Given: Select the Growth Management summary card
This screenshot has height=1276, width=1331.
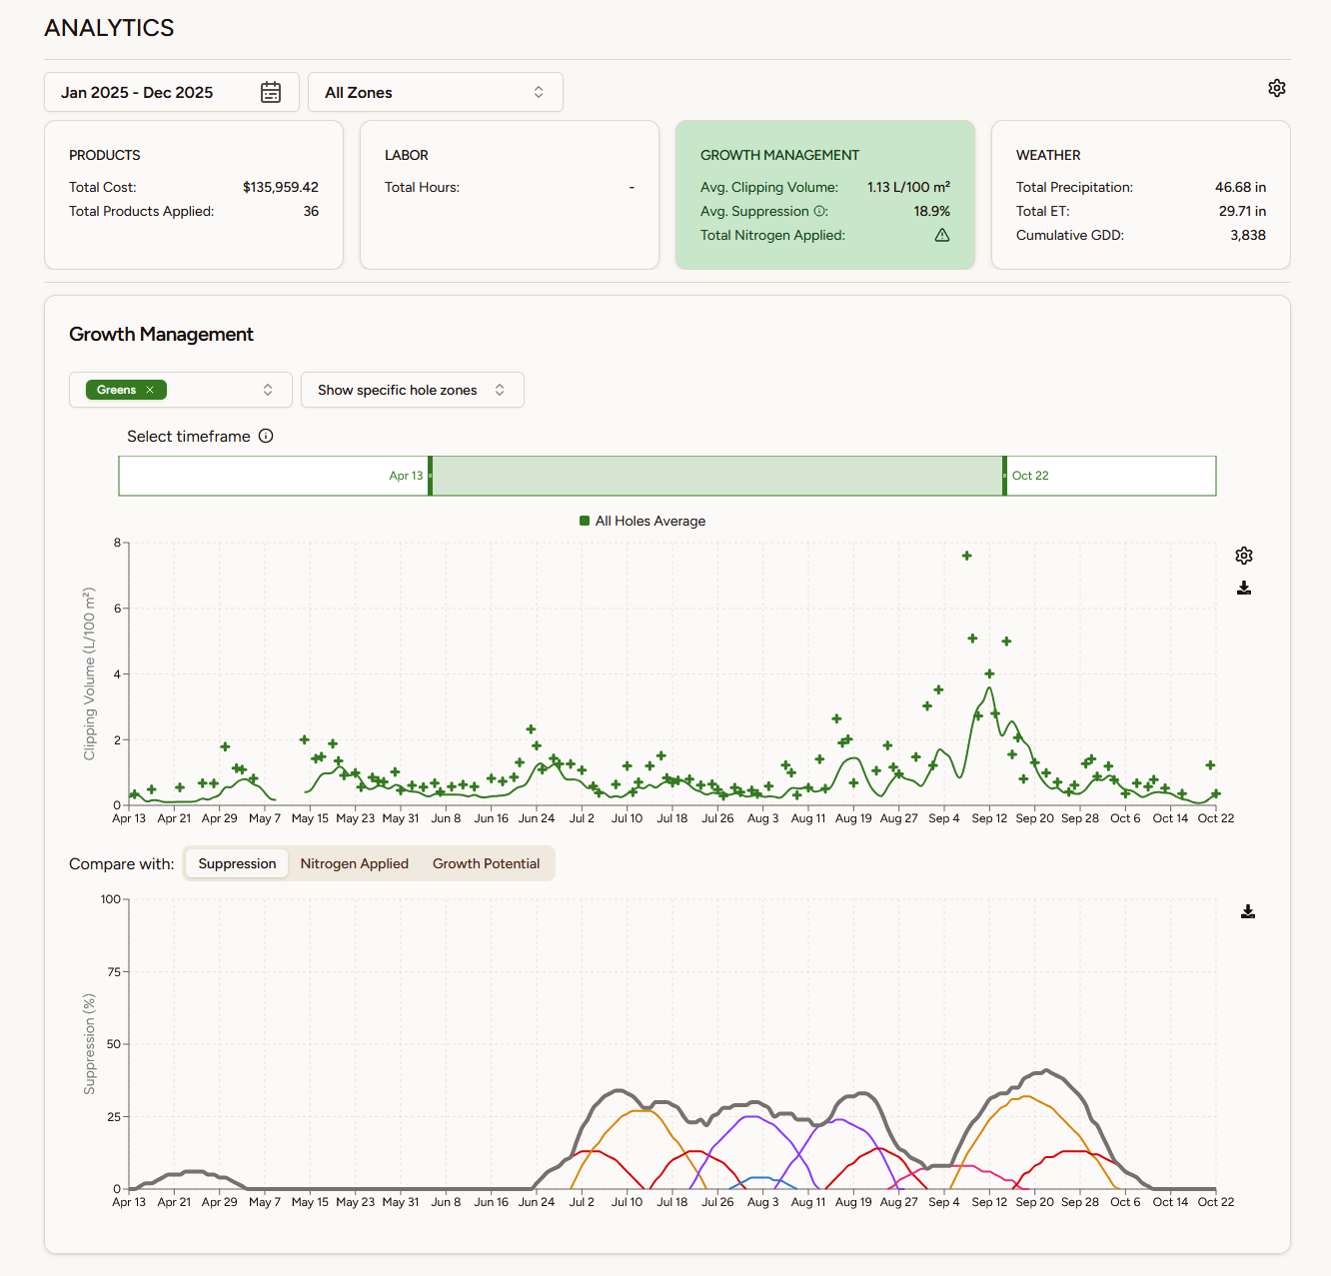Looking at the screenshot, I should (824, 195).
